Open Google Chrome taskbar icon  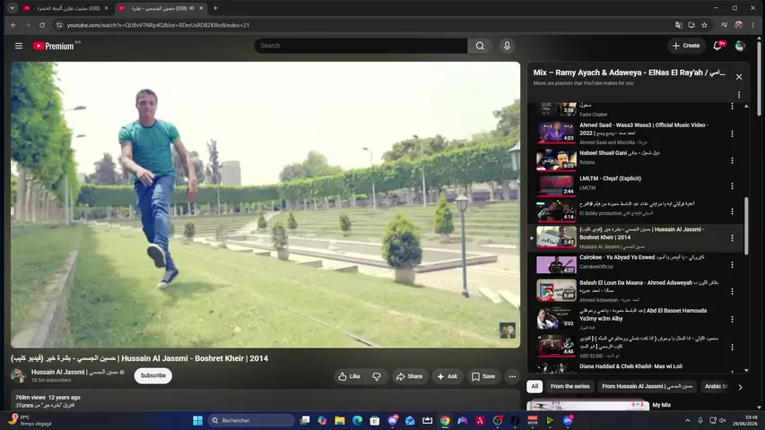(x=445, y=420)
